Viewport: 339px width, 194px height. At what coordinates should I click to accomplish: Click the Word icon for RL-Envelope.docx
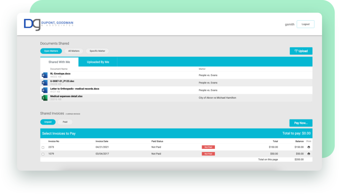(44, 75)
